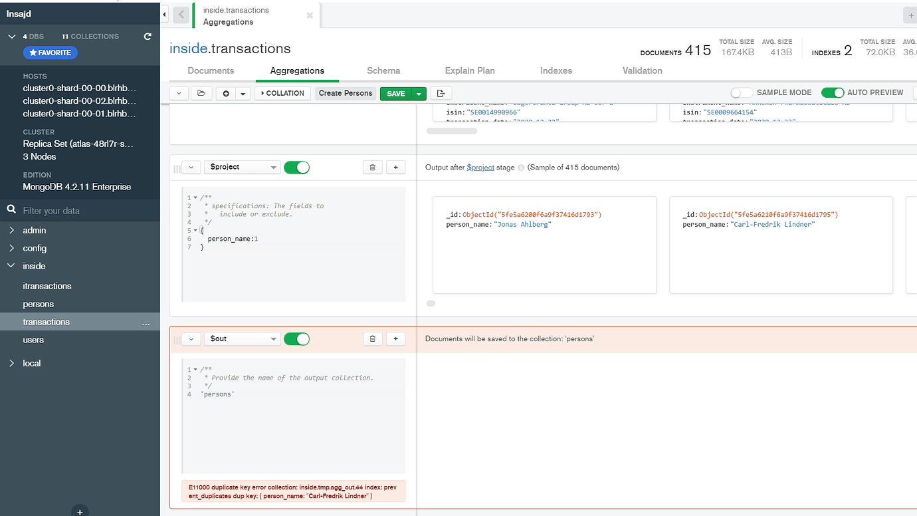Turn on Sample Mode switch

point(742,93)
